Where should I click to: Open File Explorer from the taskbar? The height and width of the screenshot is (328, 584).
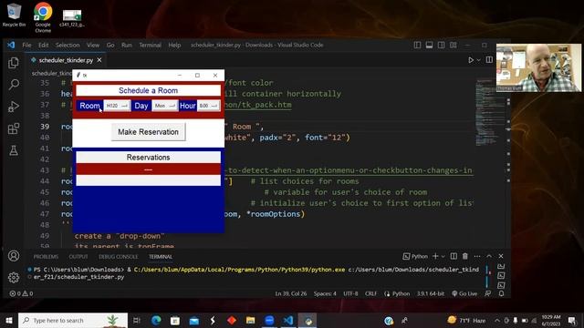click(x=250, y=320)
